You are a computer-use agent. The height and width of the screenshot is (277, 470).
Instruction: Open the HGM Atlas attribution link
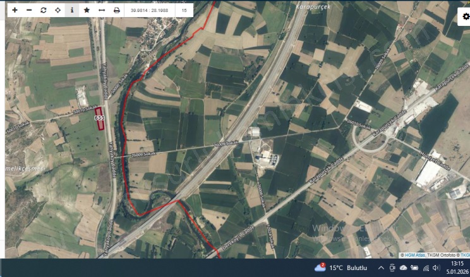click(x=415, y=255)
